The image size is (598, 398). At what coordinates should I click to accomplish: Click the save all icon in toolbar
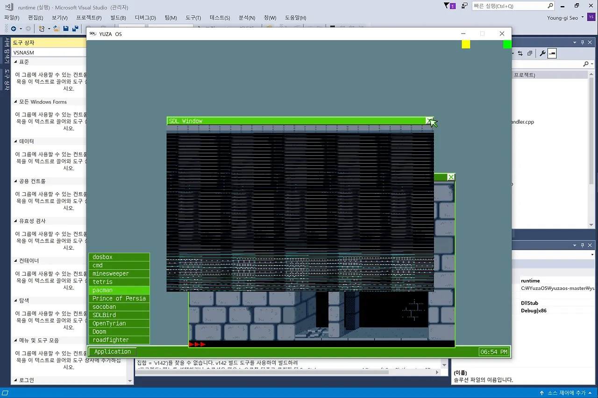[x=75, y=29]
